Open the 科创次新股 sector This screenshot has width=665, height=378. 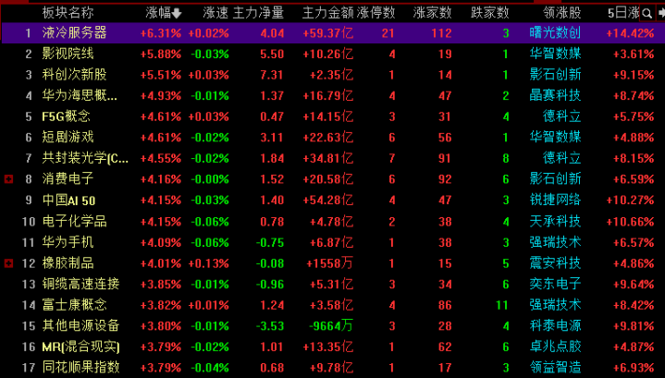pyautogui.click(x=74, y=75)
